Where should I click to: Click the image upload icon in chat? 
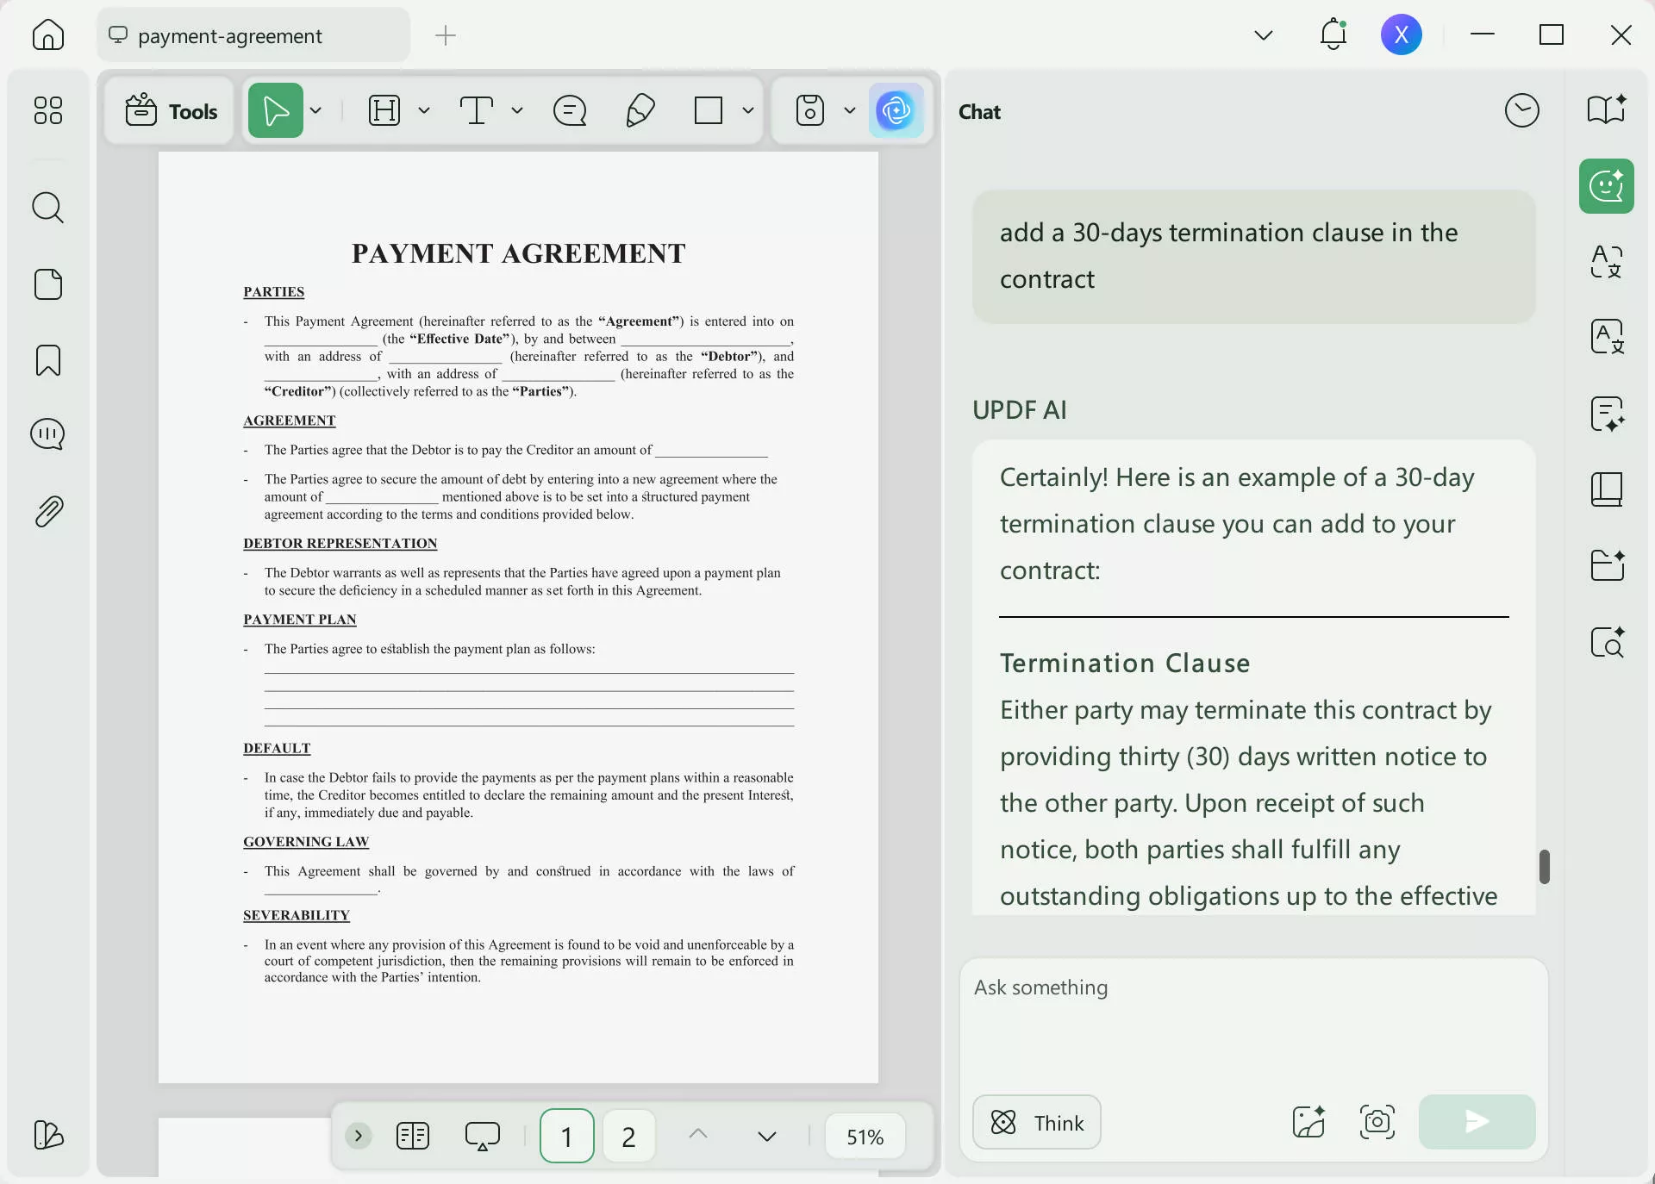[1308, 1122]
